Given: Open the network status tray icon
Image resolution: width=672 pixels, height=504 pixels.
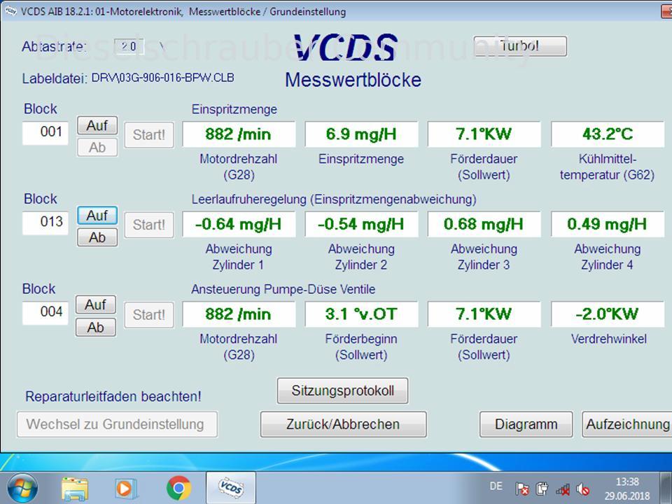Looking at the screenshot, I should pyautogui.click(x=563, y=489).
